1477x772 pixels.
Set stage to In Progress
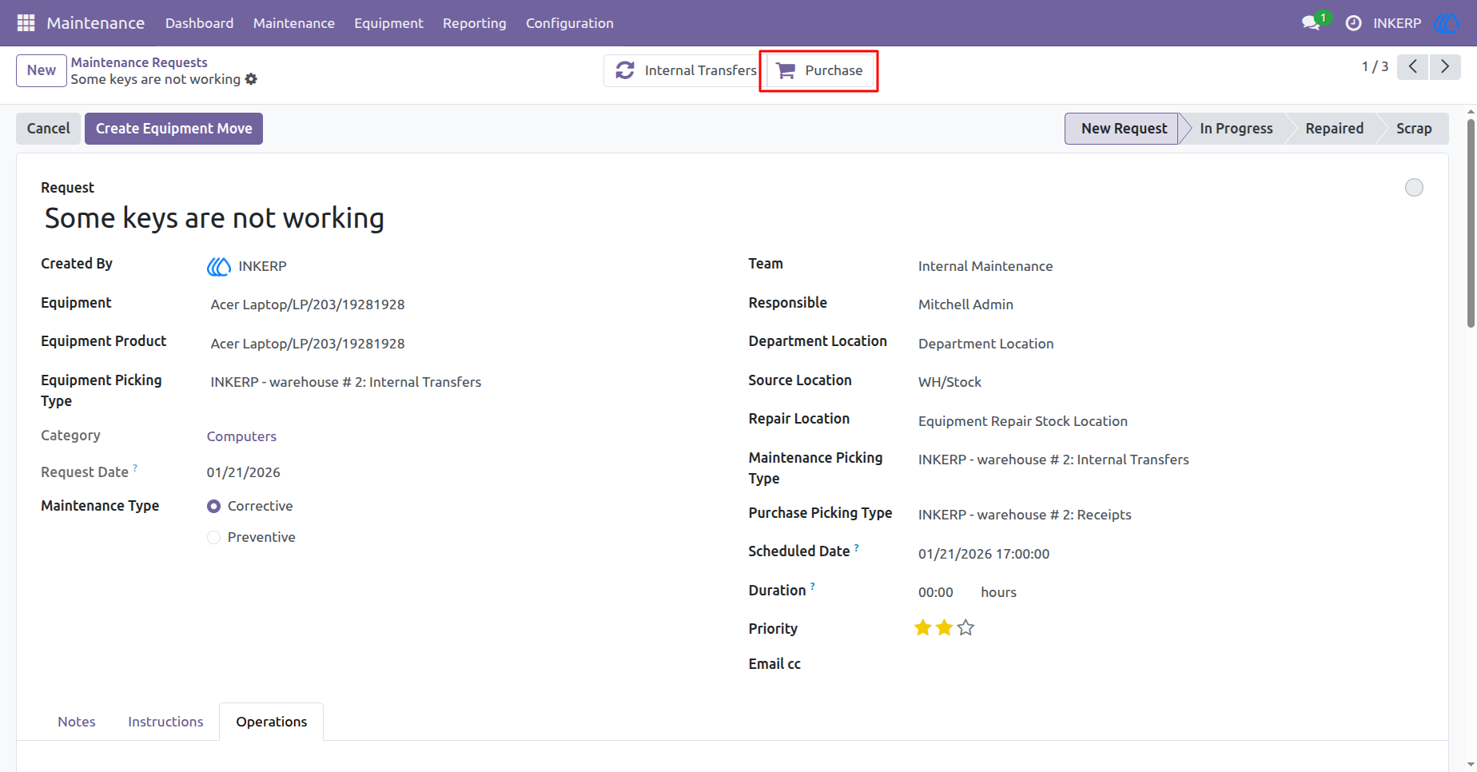(x=1236, y=129)
